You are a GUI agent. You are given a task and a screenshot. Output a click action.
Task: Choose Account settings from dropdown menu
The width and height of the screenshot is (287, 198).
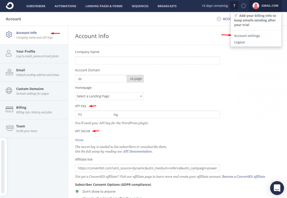point(247,36)
